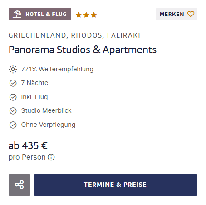The width and height of the screenshot is (206, 205).
Task: Click the checkmark icon next to 7 Nächte
Action: point(13,83)
